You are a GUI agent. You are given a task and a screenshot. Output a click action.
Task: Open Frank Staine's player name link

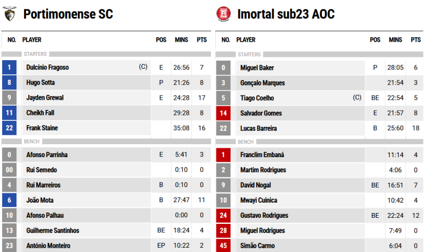coord(42,128)
